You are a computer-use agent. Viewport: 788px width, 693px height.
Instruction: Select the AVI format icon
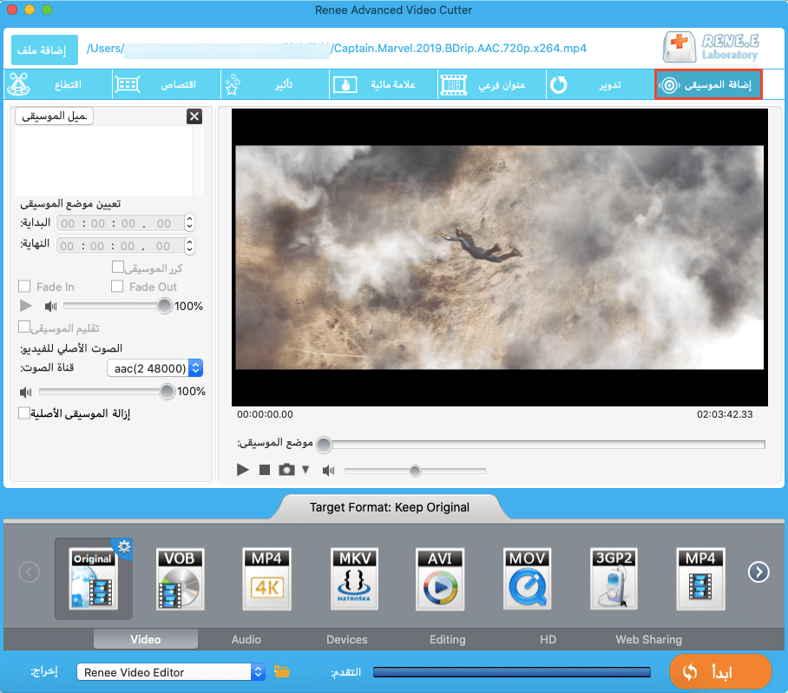440,578
